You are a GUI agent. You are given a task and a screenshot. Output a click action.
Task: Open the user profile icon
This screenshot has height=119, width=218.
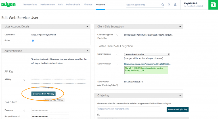(175, 5)
